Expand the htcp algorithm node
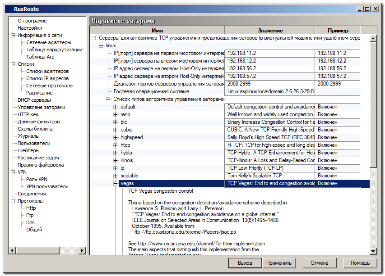The height and width of the screenshot is (276, 385). pyautogui.click(x=116, y=145)
